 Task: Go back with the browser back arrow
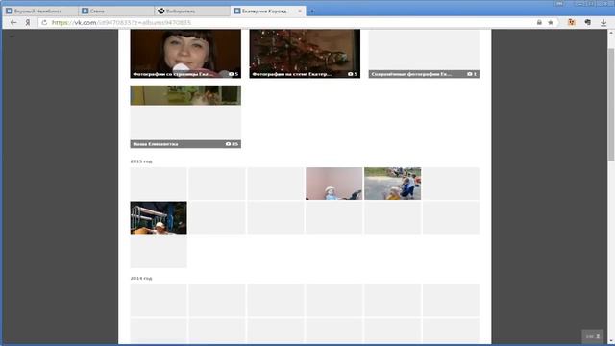13,23
